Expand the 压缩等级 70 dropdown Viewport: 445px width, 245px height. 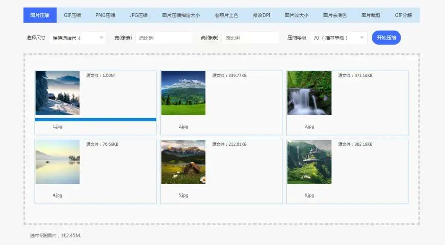tap(339, 38)
